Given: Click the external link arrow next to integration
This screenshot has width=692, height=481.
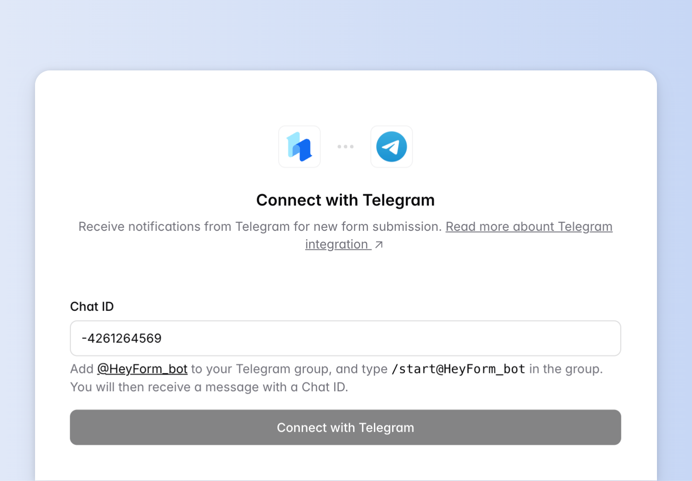Looking at the screenshot, I should click(379, 244).
